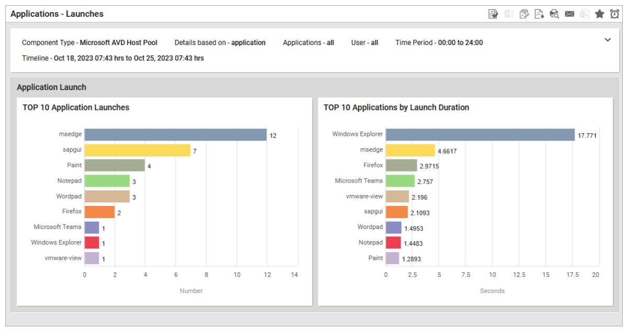This screenshot has width=628, height=332.
Task: Click the vmware-view launches bar
Action: tap(92, 258)
